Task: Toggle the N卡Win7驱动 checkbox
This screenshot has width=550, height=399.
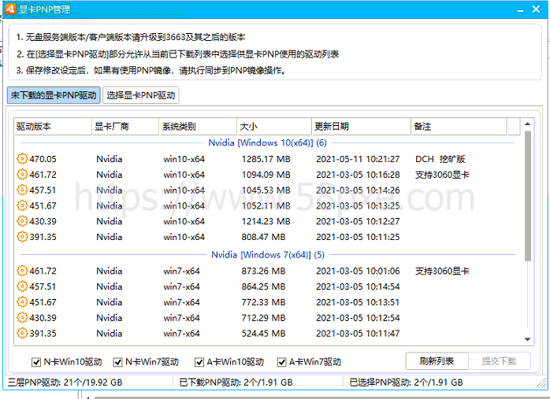Action: (x=118, y=362)
